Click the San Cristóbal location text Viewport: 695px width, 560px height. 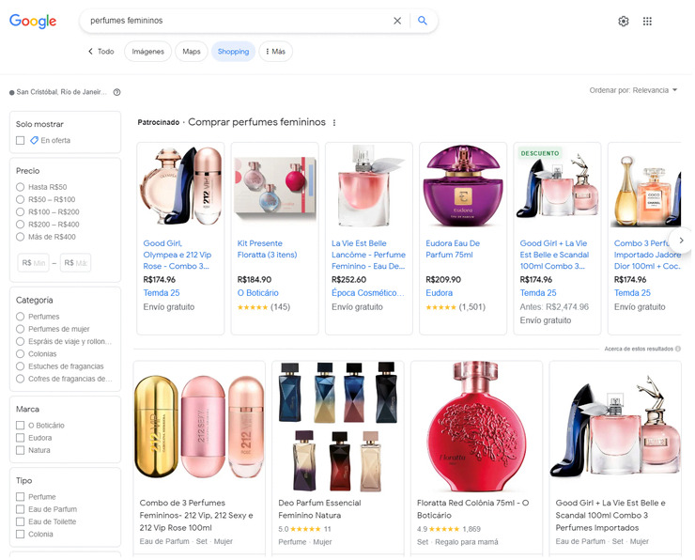(x=62, y=92)
